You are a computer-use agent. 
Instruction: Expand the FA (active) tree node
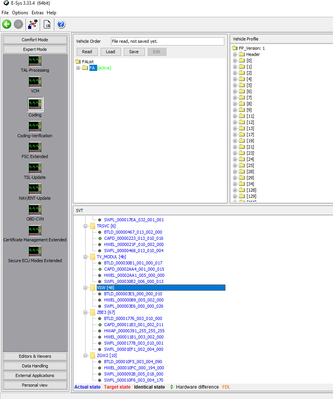click(78, 68)
